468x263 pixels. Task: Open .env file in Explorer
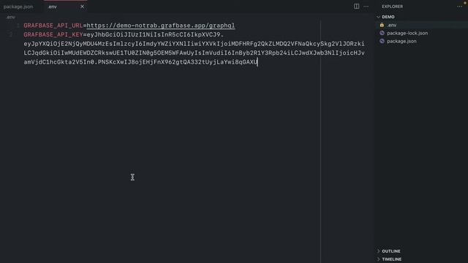point(421,25)
